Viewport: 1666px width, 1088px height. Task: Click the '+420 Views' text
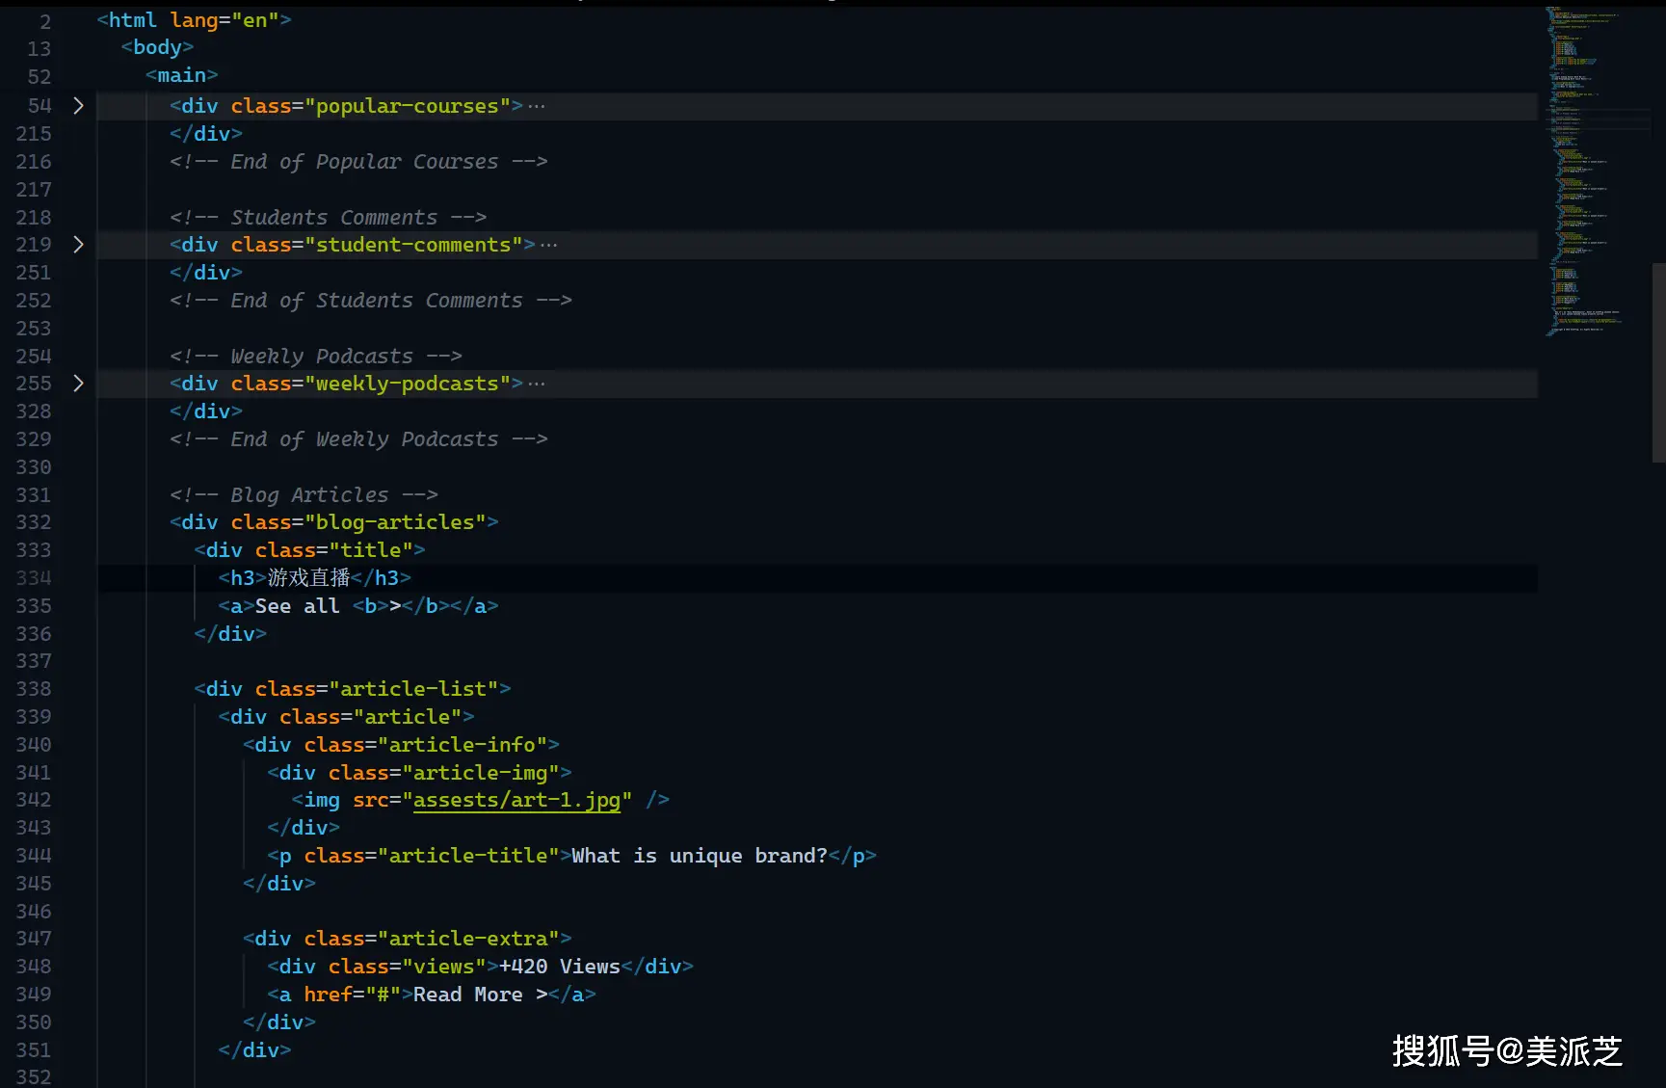560,967
